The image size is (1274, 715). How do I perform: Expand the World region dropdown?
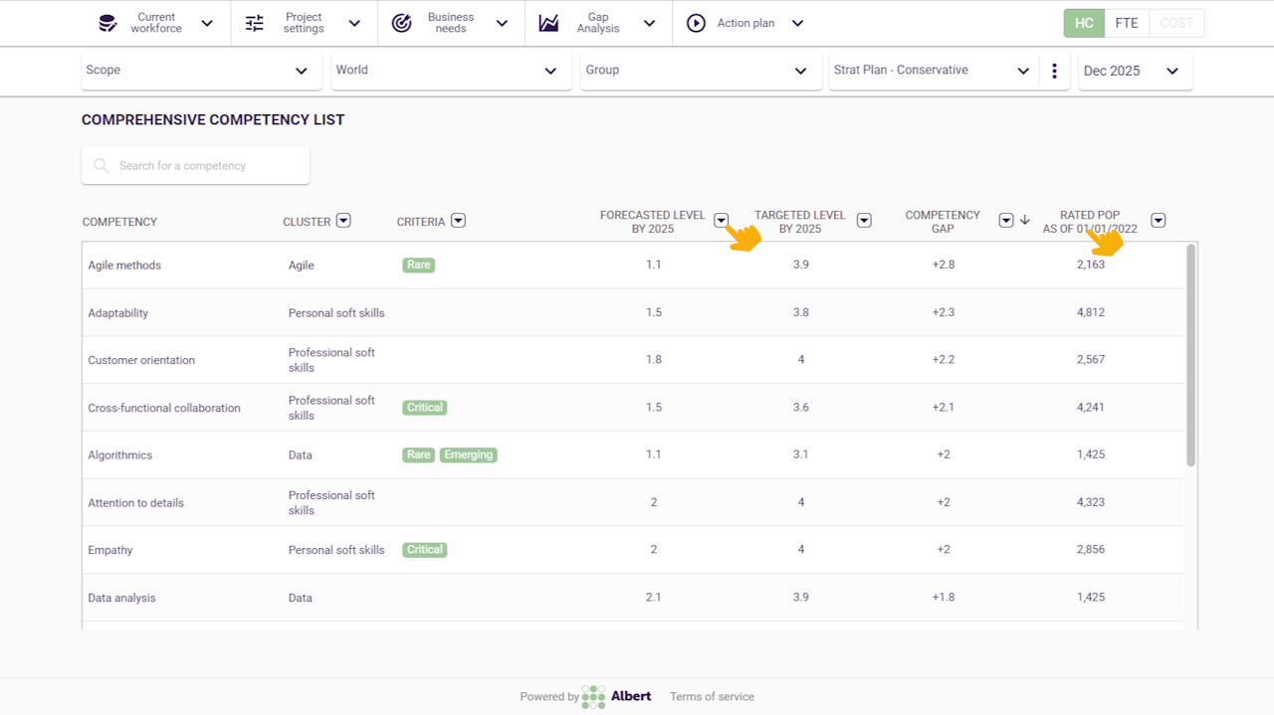(451, 71)
